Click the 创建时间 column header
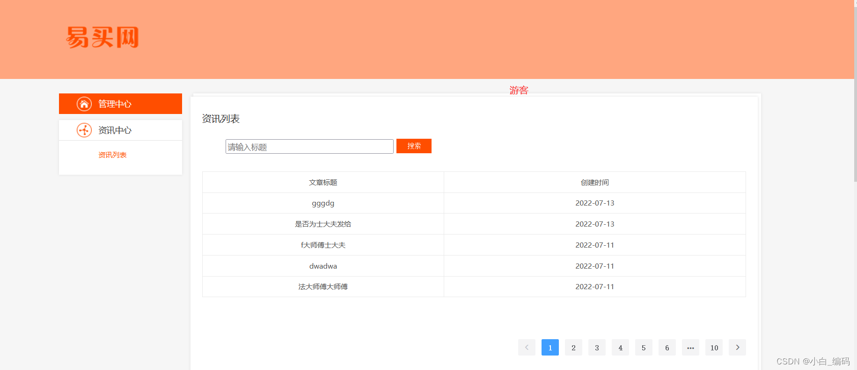Viewport: 857px width, 370px height. 595,182
